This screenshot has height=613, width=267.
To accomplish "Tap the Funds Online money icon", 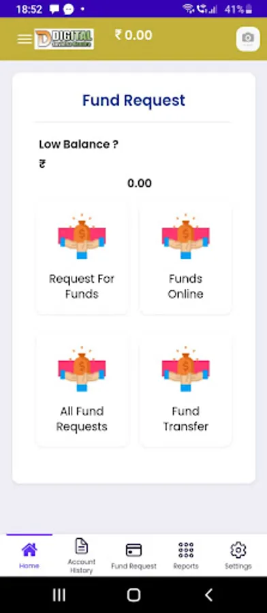I will [x=186, y=236].
